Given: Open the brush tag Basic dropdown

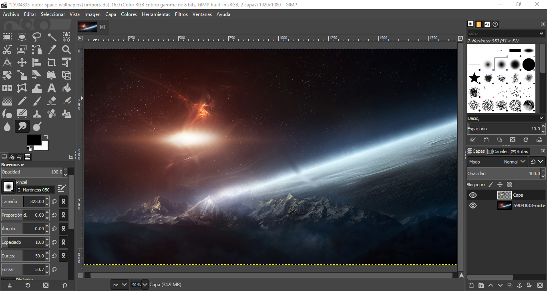Looking at the screenshot, I should [x=506, y=118].
